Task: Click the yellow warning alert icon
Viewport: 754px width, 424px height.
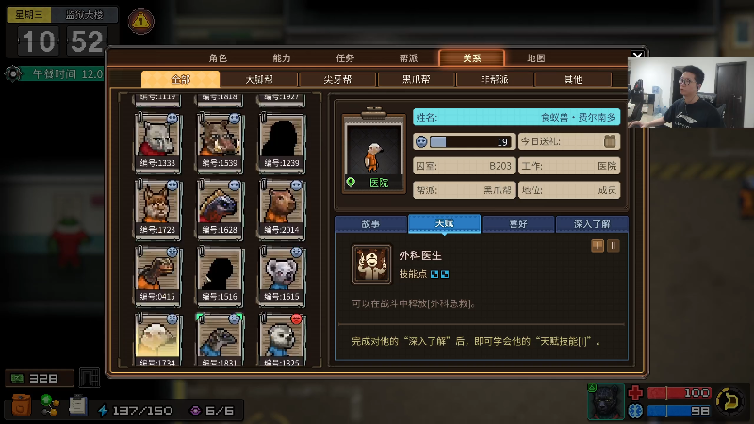Action: click(140, 21)
